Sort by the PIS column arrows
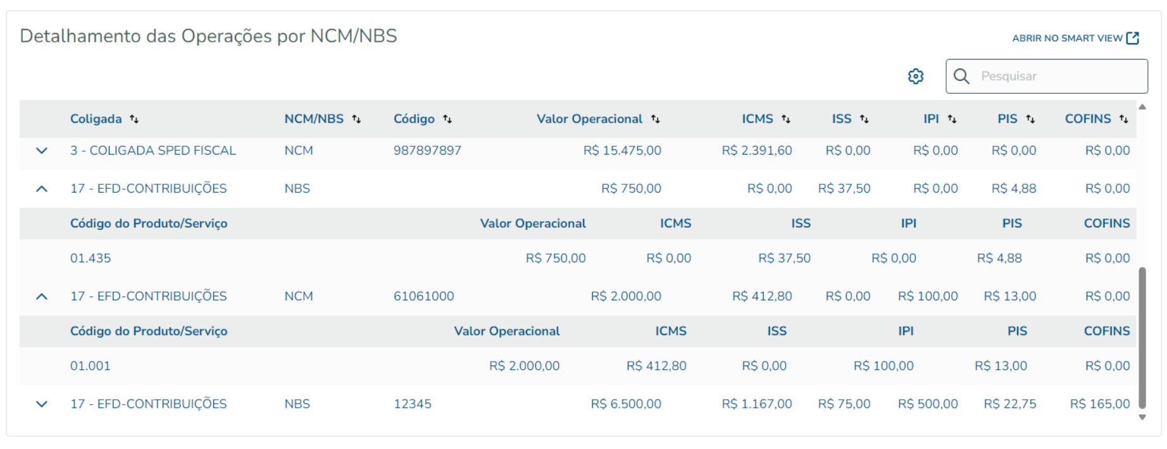1167x449 pixels. coord(1030,119)
